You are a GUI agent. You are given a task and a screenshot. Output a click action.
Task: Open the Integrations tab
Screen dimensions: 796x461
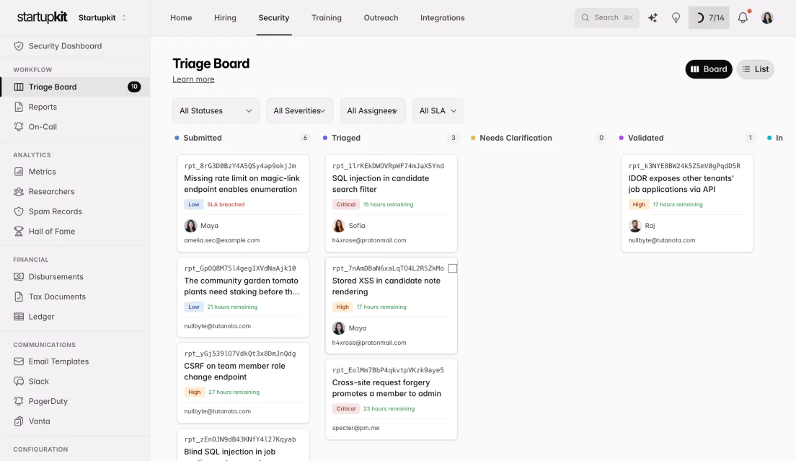tap(442, 18)
